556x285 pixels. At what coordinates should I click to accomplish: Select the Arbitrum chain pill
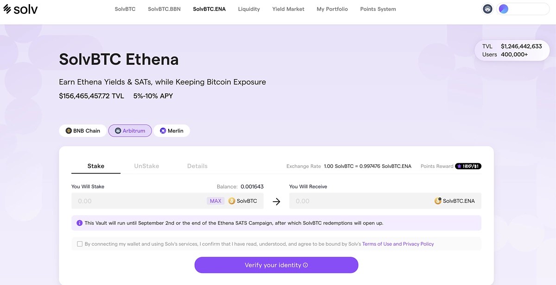tap(130, 131)
